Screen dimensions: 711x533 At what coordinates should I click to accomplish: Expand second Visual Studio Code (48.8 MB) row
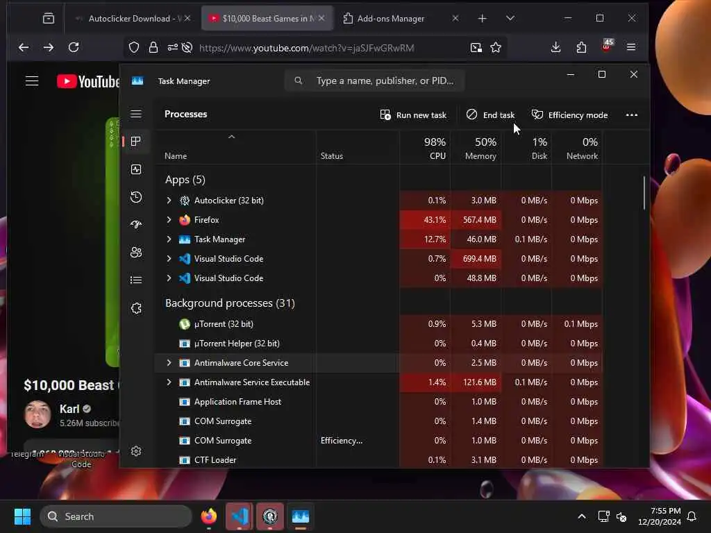tap(169, 278)
